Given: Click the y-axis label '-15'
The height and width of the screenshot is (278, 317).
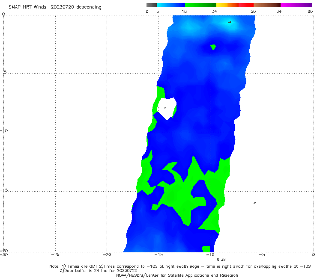Looking at the screenshot, I should [x=4, y=190].
